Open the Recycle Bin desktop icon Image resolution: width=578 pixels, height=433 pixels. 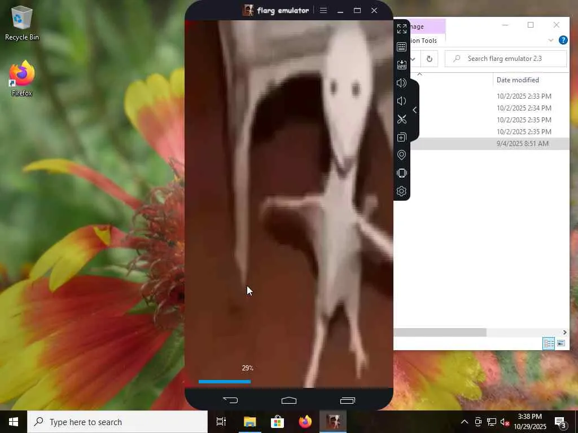(22, 23)
